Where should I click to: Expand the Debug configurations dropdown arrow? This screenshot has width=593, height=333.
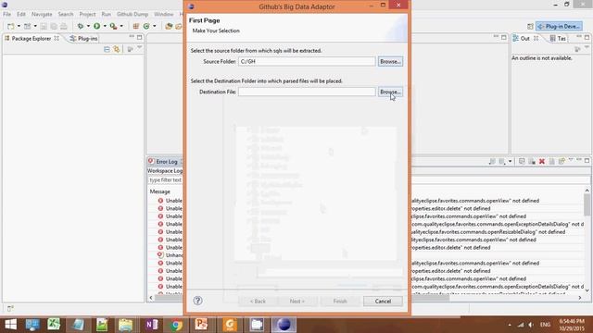point(88,26)
